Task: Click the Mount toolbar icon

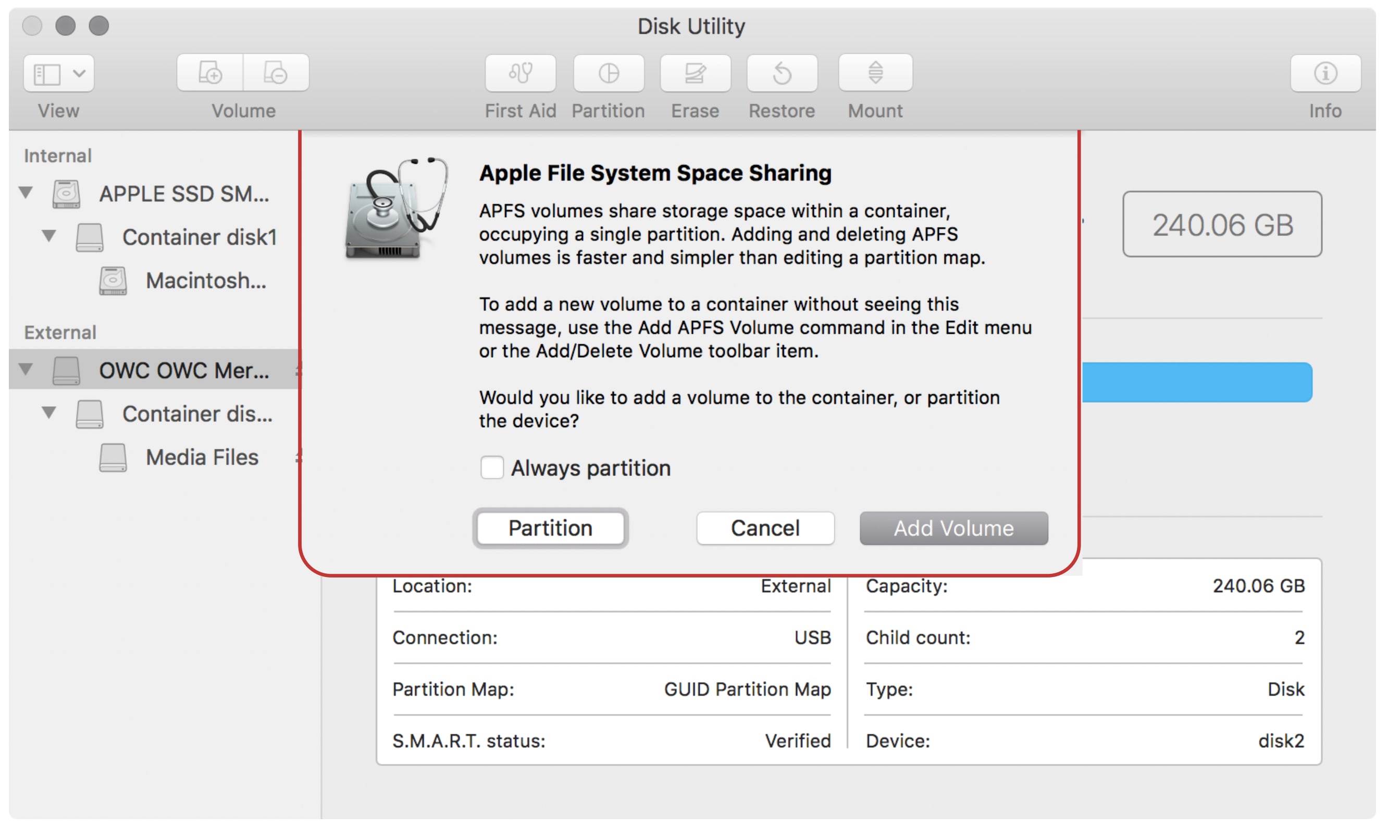Action: (875, 73)
